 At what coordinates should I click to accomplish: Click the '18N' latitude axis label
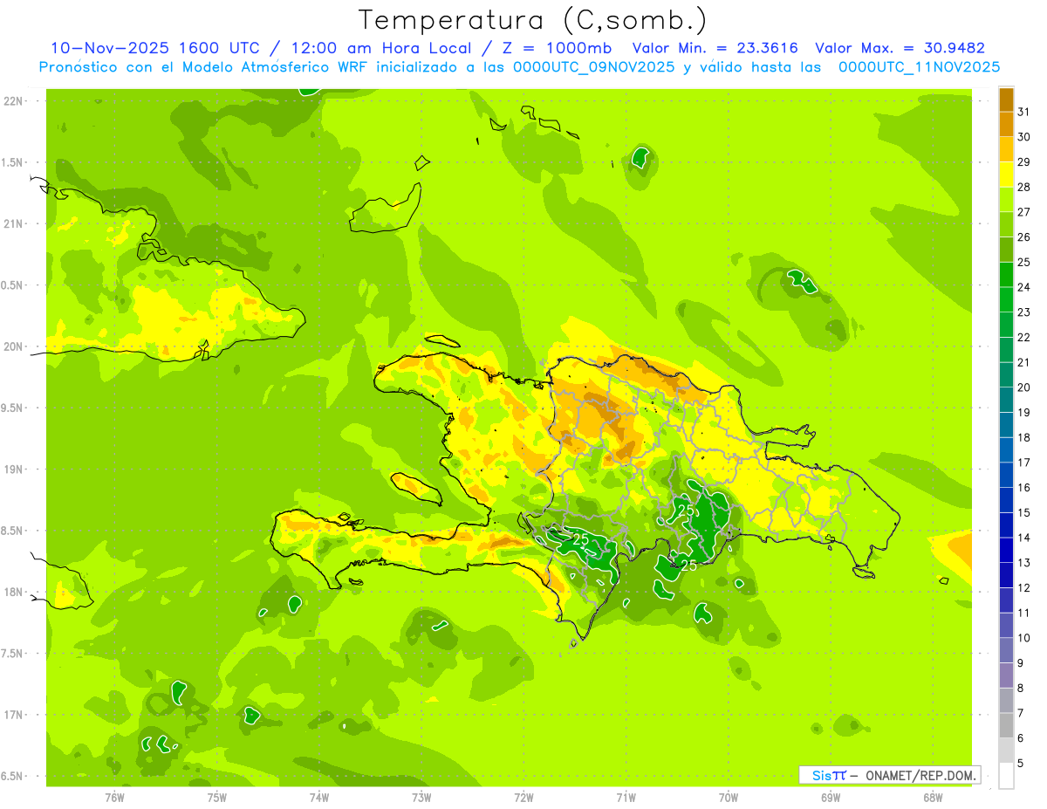pyautogui.click(x=12, y=593)
